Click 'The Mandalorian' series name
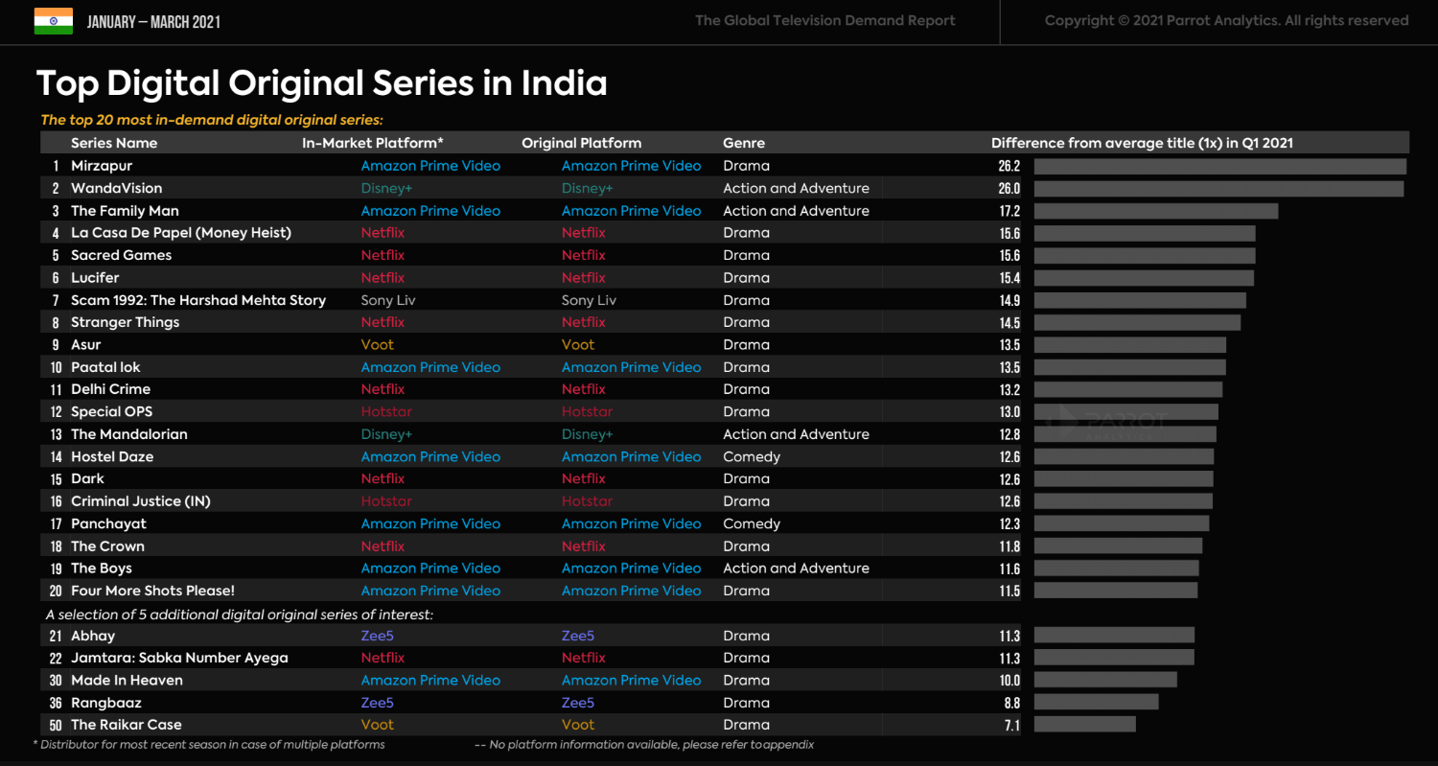The height and width of the screenshot is (766, 1438). tap(129, 434)
